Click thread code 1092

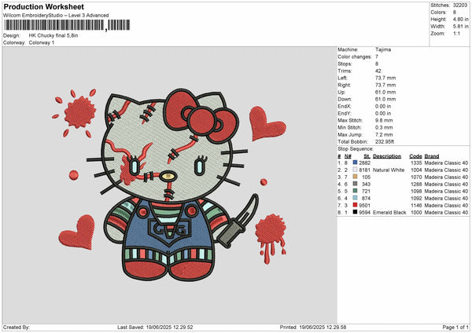click(x=416, y=199)
